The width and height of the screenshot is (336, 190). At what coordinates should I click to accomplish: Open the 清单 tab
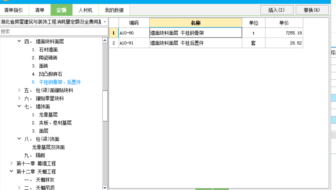click(40, 10)
